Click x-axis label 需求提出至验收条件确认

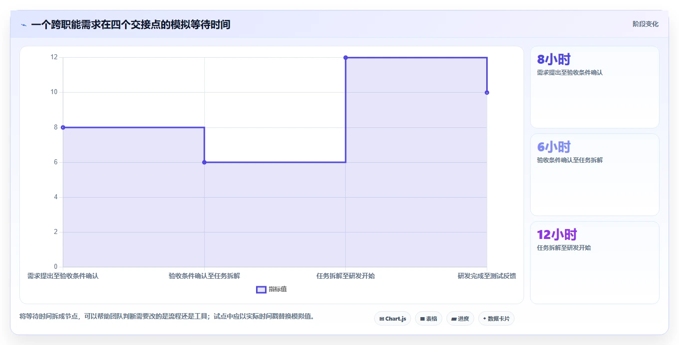63,276
